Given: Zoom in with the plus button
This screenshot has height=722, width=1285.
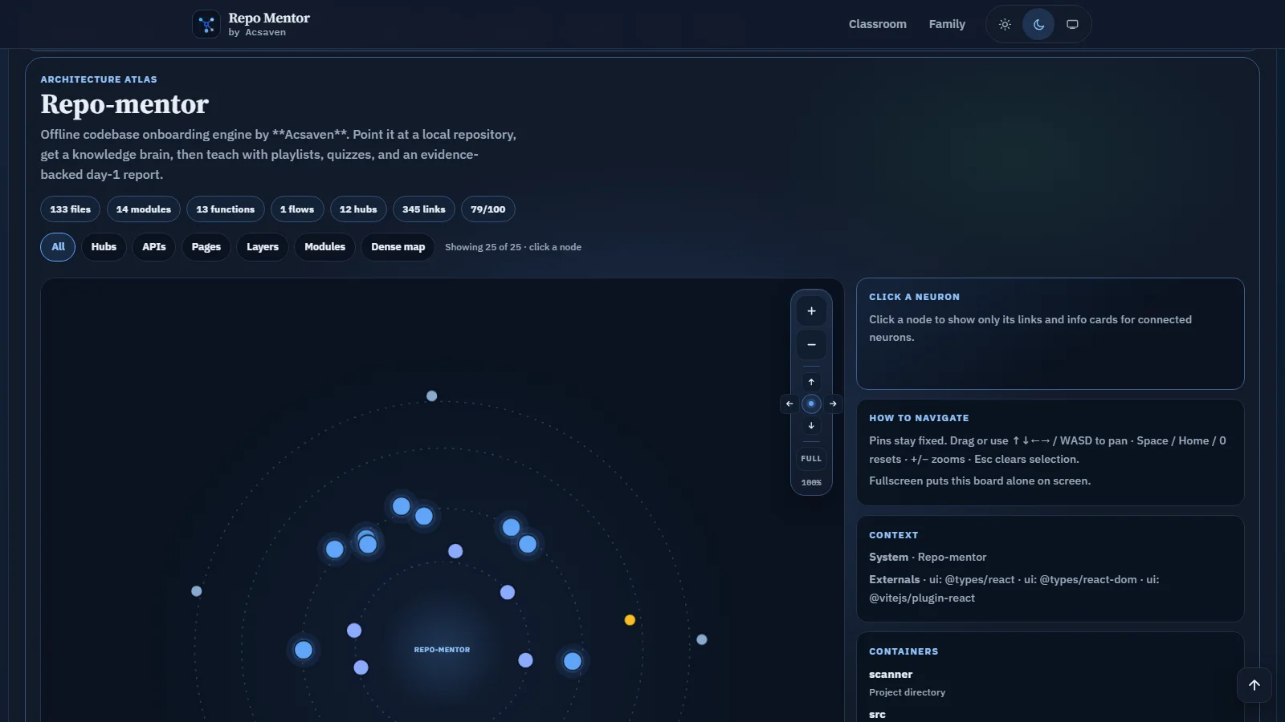Looking at the screenshot, I should (811, 311).
